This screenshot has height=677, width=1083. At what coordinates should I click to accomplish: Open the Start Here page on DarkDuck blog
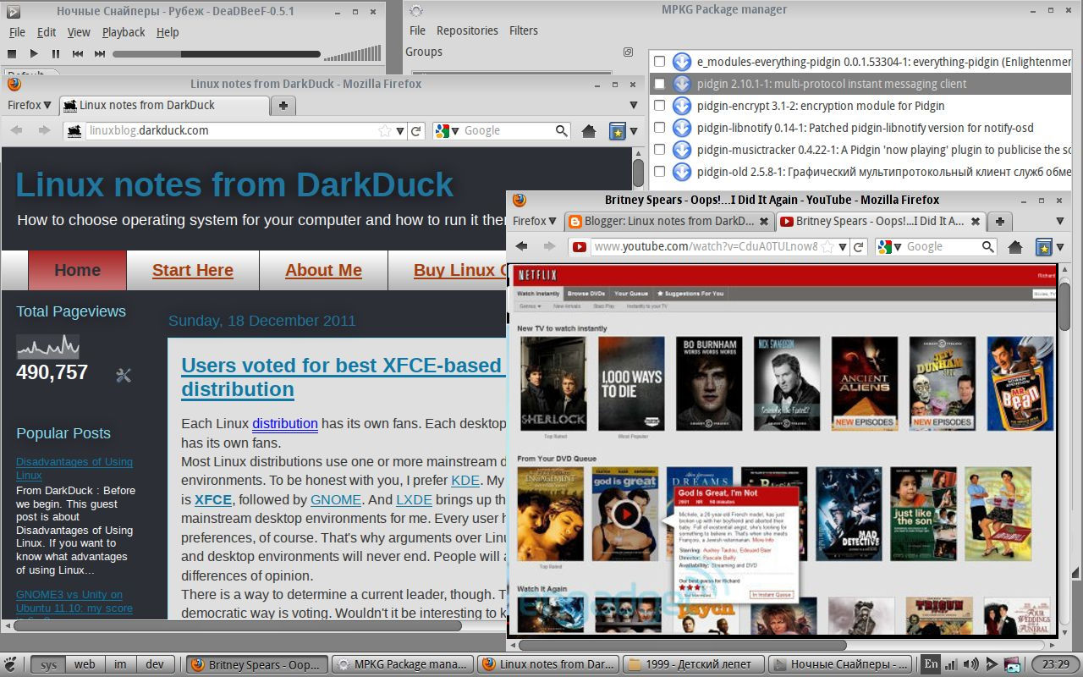point(192,270)
